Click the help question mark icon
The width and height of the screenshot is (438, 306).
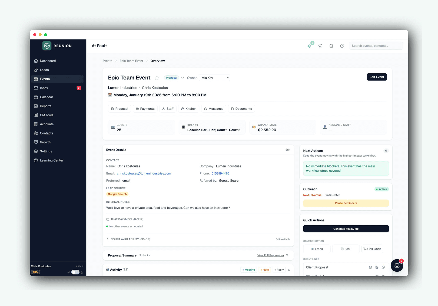(342, 46)
